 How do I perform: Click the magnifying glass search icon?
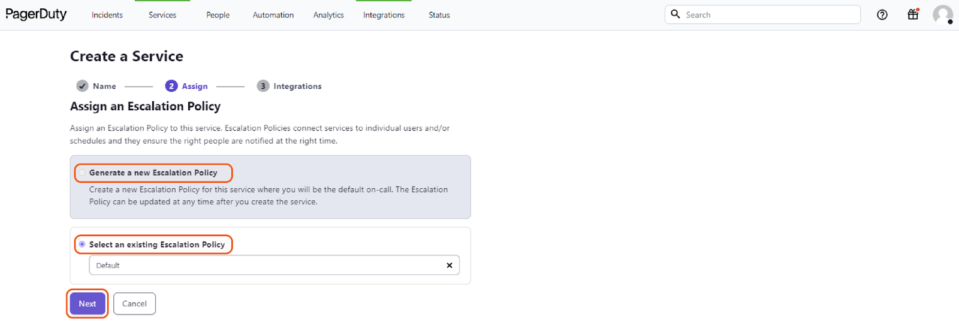(x=675, y=14)
